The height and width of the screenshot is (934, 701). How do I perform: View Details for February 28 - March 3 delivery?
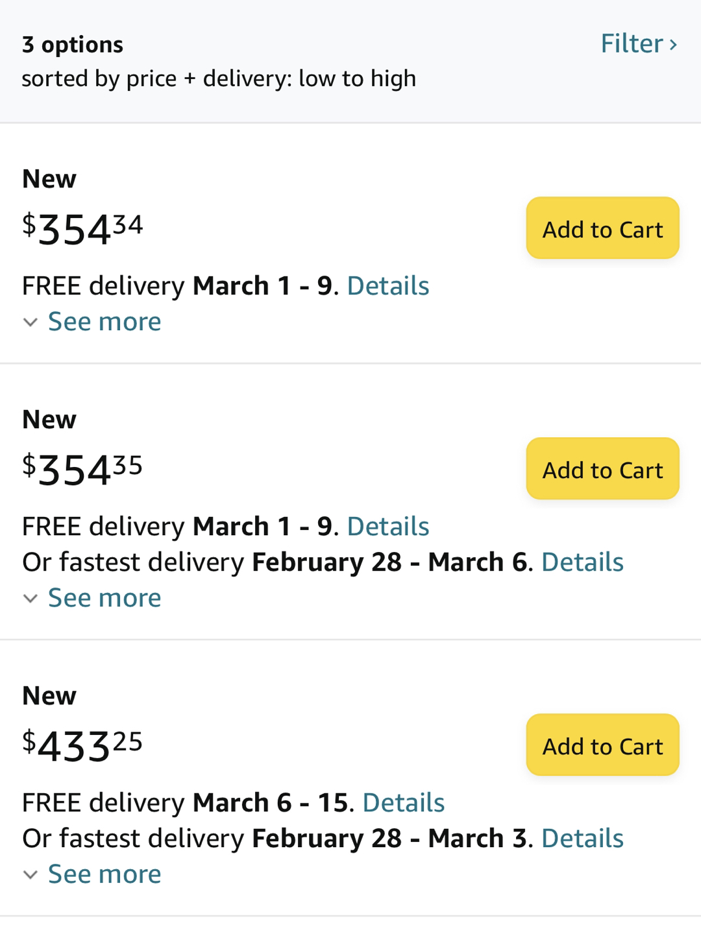click(x=582, y=839)
